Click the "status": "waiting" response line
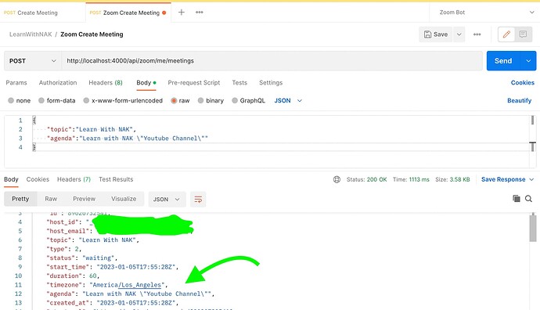Viewport: 540px width, 310px height. click(x=81, y=258)
